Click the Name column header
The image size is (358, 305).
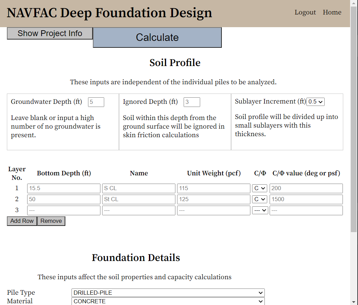[x=139, y=173]
